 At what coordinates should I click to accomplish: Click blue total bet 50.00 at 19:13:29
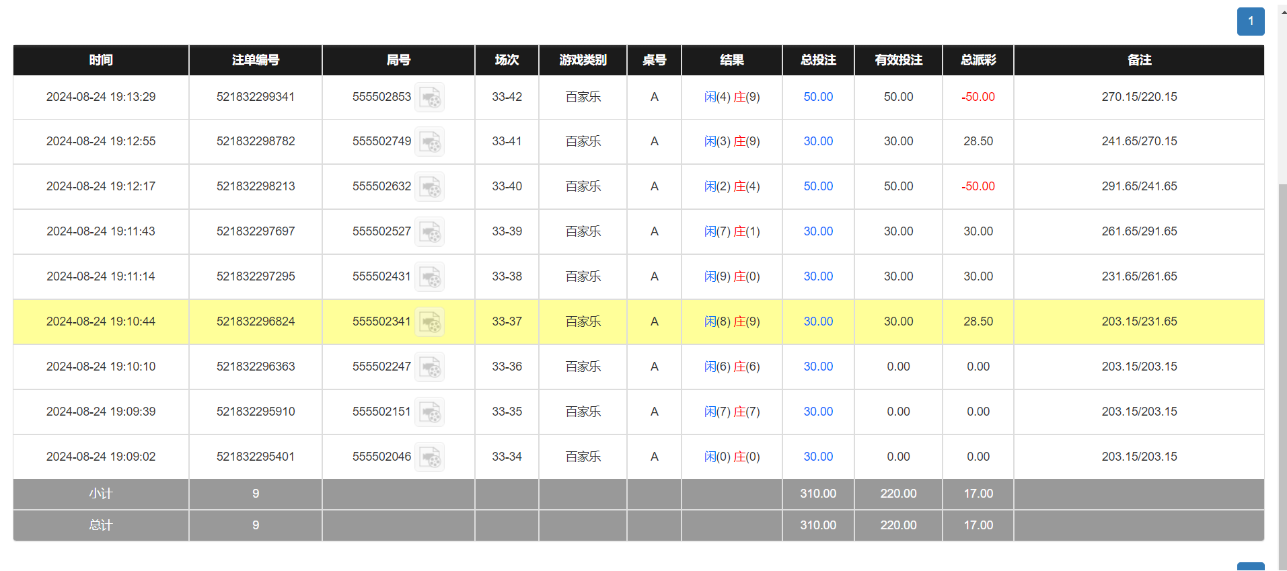pos(817,97)
